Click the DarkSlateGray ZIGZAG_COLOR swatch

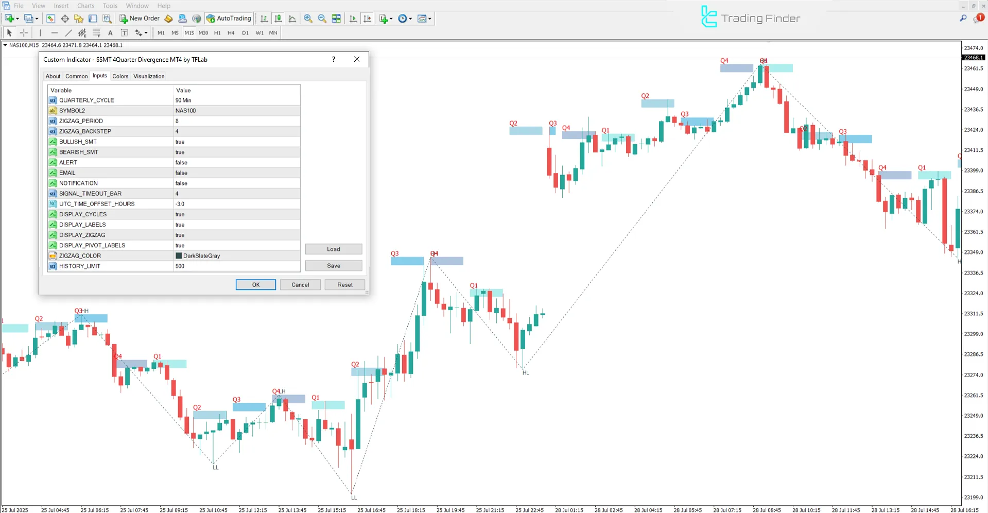179,256
